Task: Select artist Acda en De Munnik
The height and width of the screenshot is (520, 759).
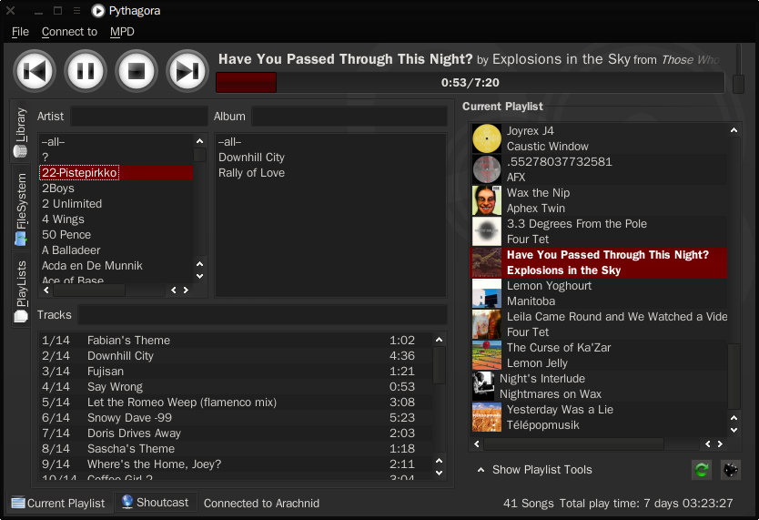Action: 116,266
